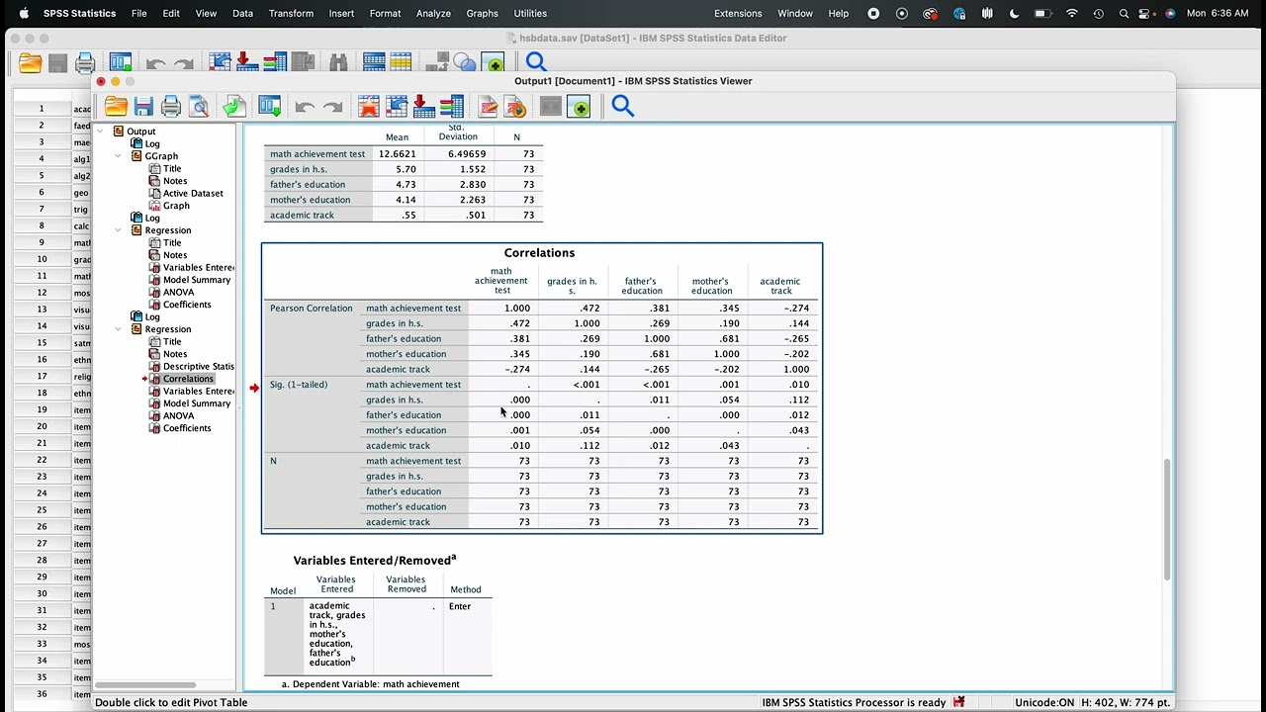Select second Regression's Model Summary in outline
Screen dimensions: 1266x712
click(196, 403)
